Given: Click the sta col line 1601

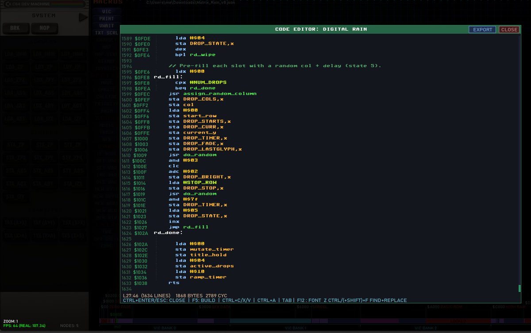Looking at the screenshot, I should 181,105.
